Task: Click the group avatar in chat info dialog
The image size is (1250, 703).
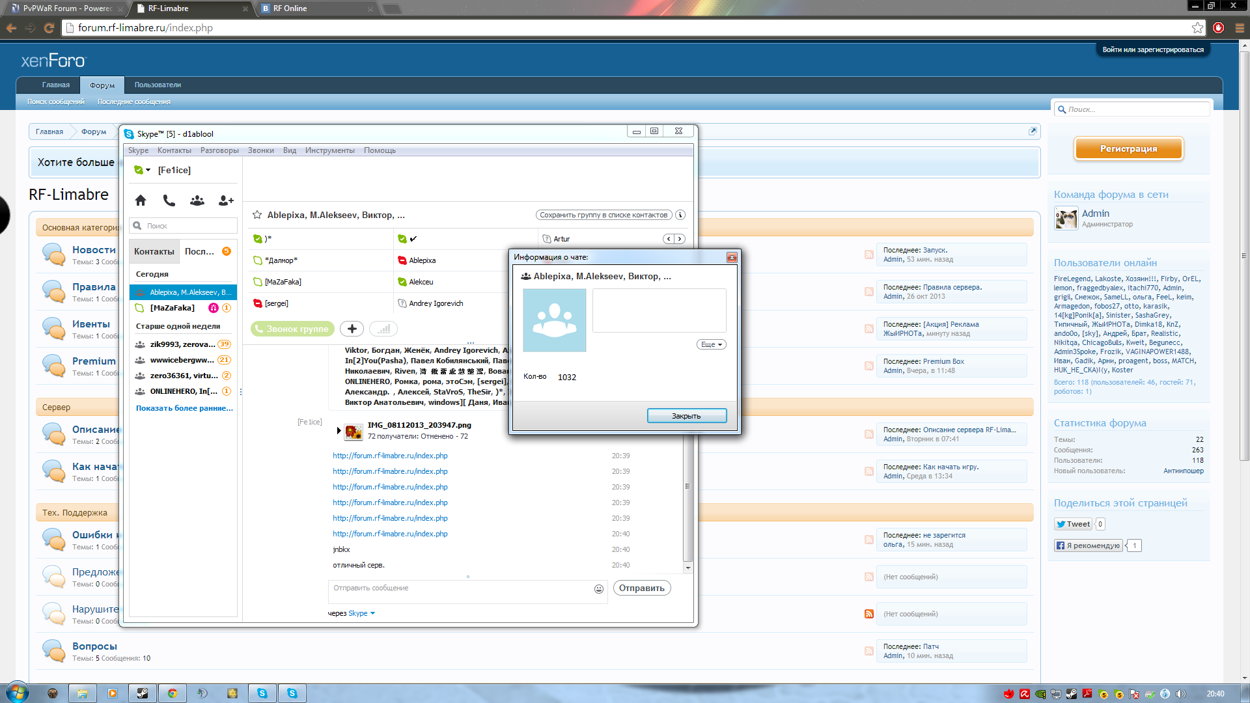Action: point(555,320)
